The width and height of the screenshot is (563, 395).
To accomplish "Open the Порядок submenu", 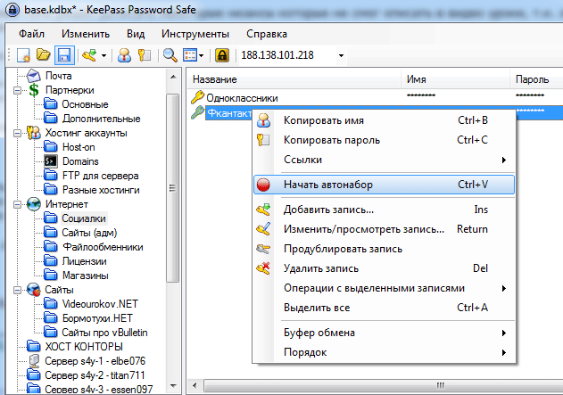I will (385, 352).
